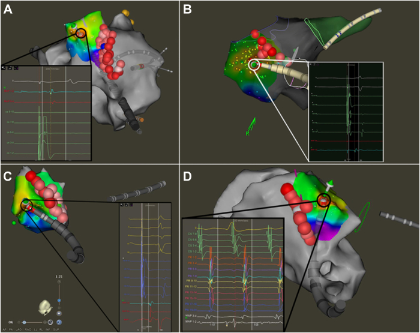Move the vertical zoom slider handle in panel C
420x333 pixels.
[x=59, y=301]
